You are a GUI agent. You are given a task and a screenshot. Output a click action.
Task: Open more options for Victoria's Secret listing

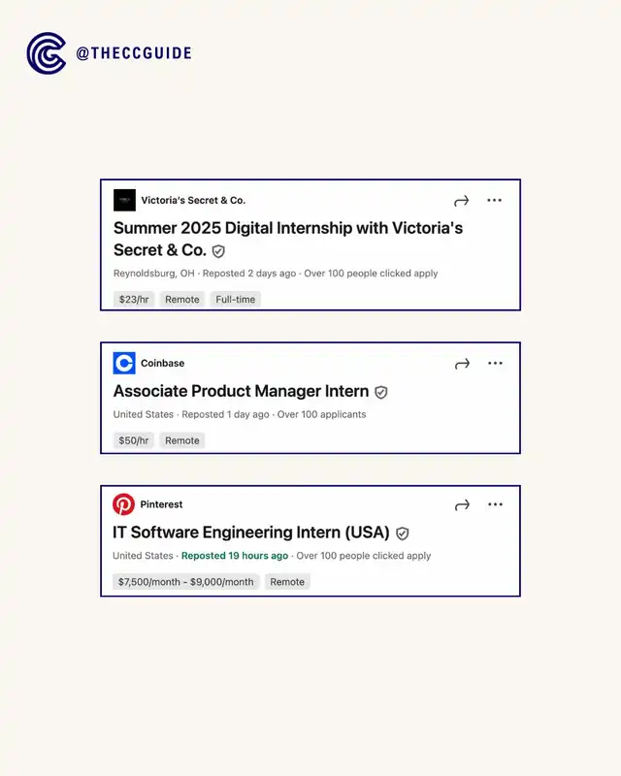tap(495, 201)
